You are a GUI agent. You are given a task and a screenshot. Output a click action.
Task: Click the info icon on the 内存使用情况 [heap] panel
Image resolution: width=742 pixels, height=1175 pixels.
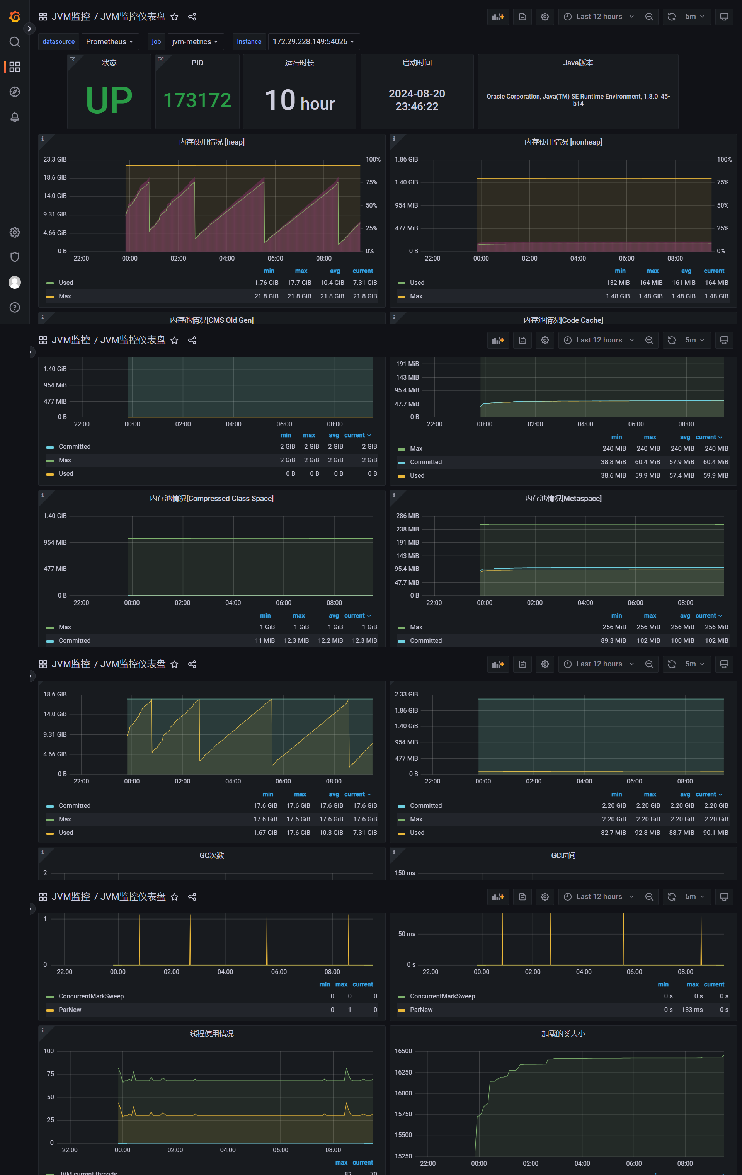pos(43,139)
